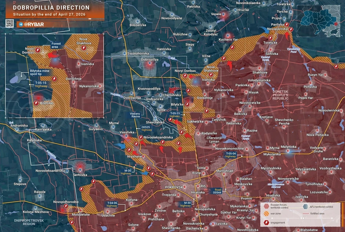Click the blue AFU territorial control legend swatch

pyautogui.click(x=305, y=206)
